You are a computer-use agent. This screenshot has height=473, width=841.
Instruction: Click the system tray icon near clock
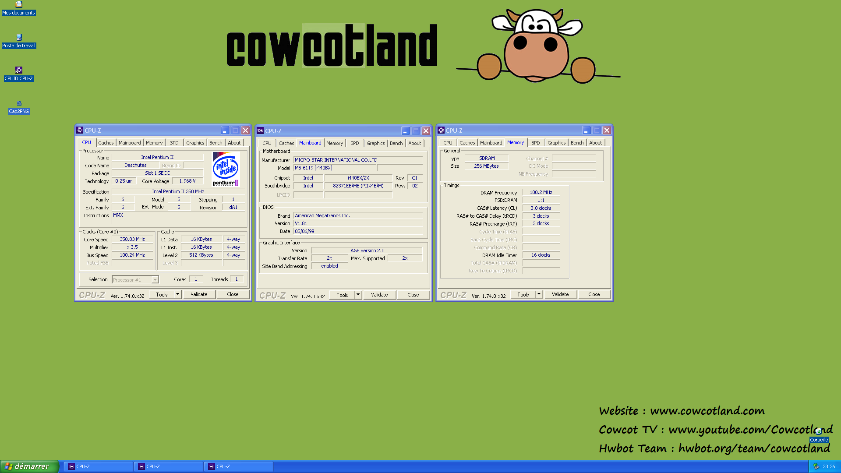816,466
